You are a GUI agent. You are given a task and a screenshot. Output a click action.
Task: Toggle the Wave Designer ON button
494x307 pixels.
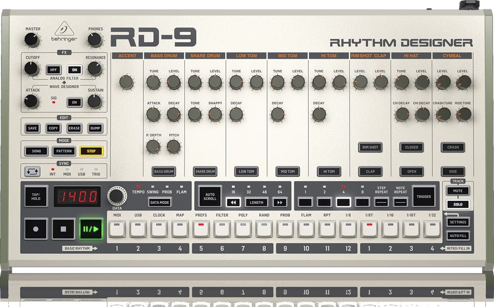(75, 102)
